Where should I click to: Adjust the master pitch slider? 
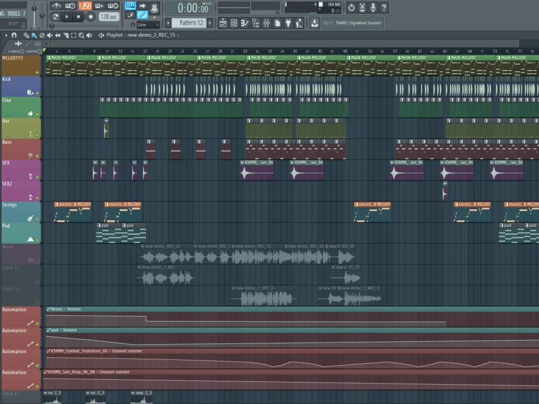[42, 15]
